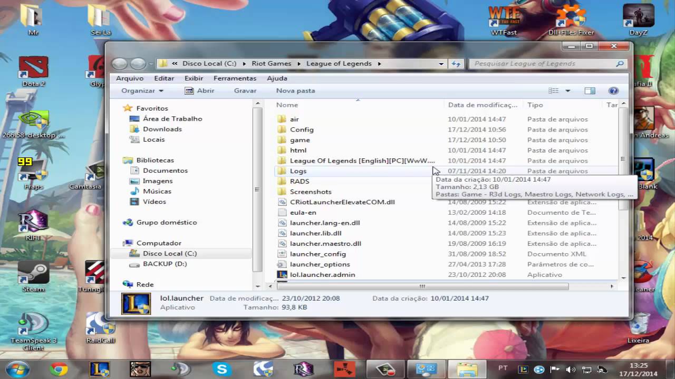Viewport: 675px width, 379px height.
Task: Click the change view icon
Action: (x=553, y=91)
